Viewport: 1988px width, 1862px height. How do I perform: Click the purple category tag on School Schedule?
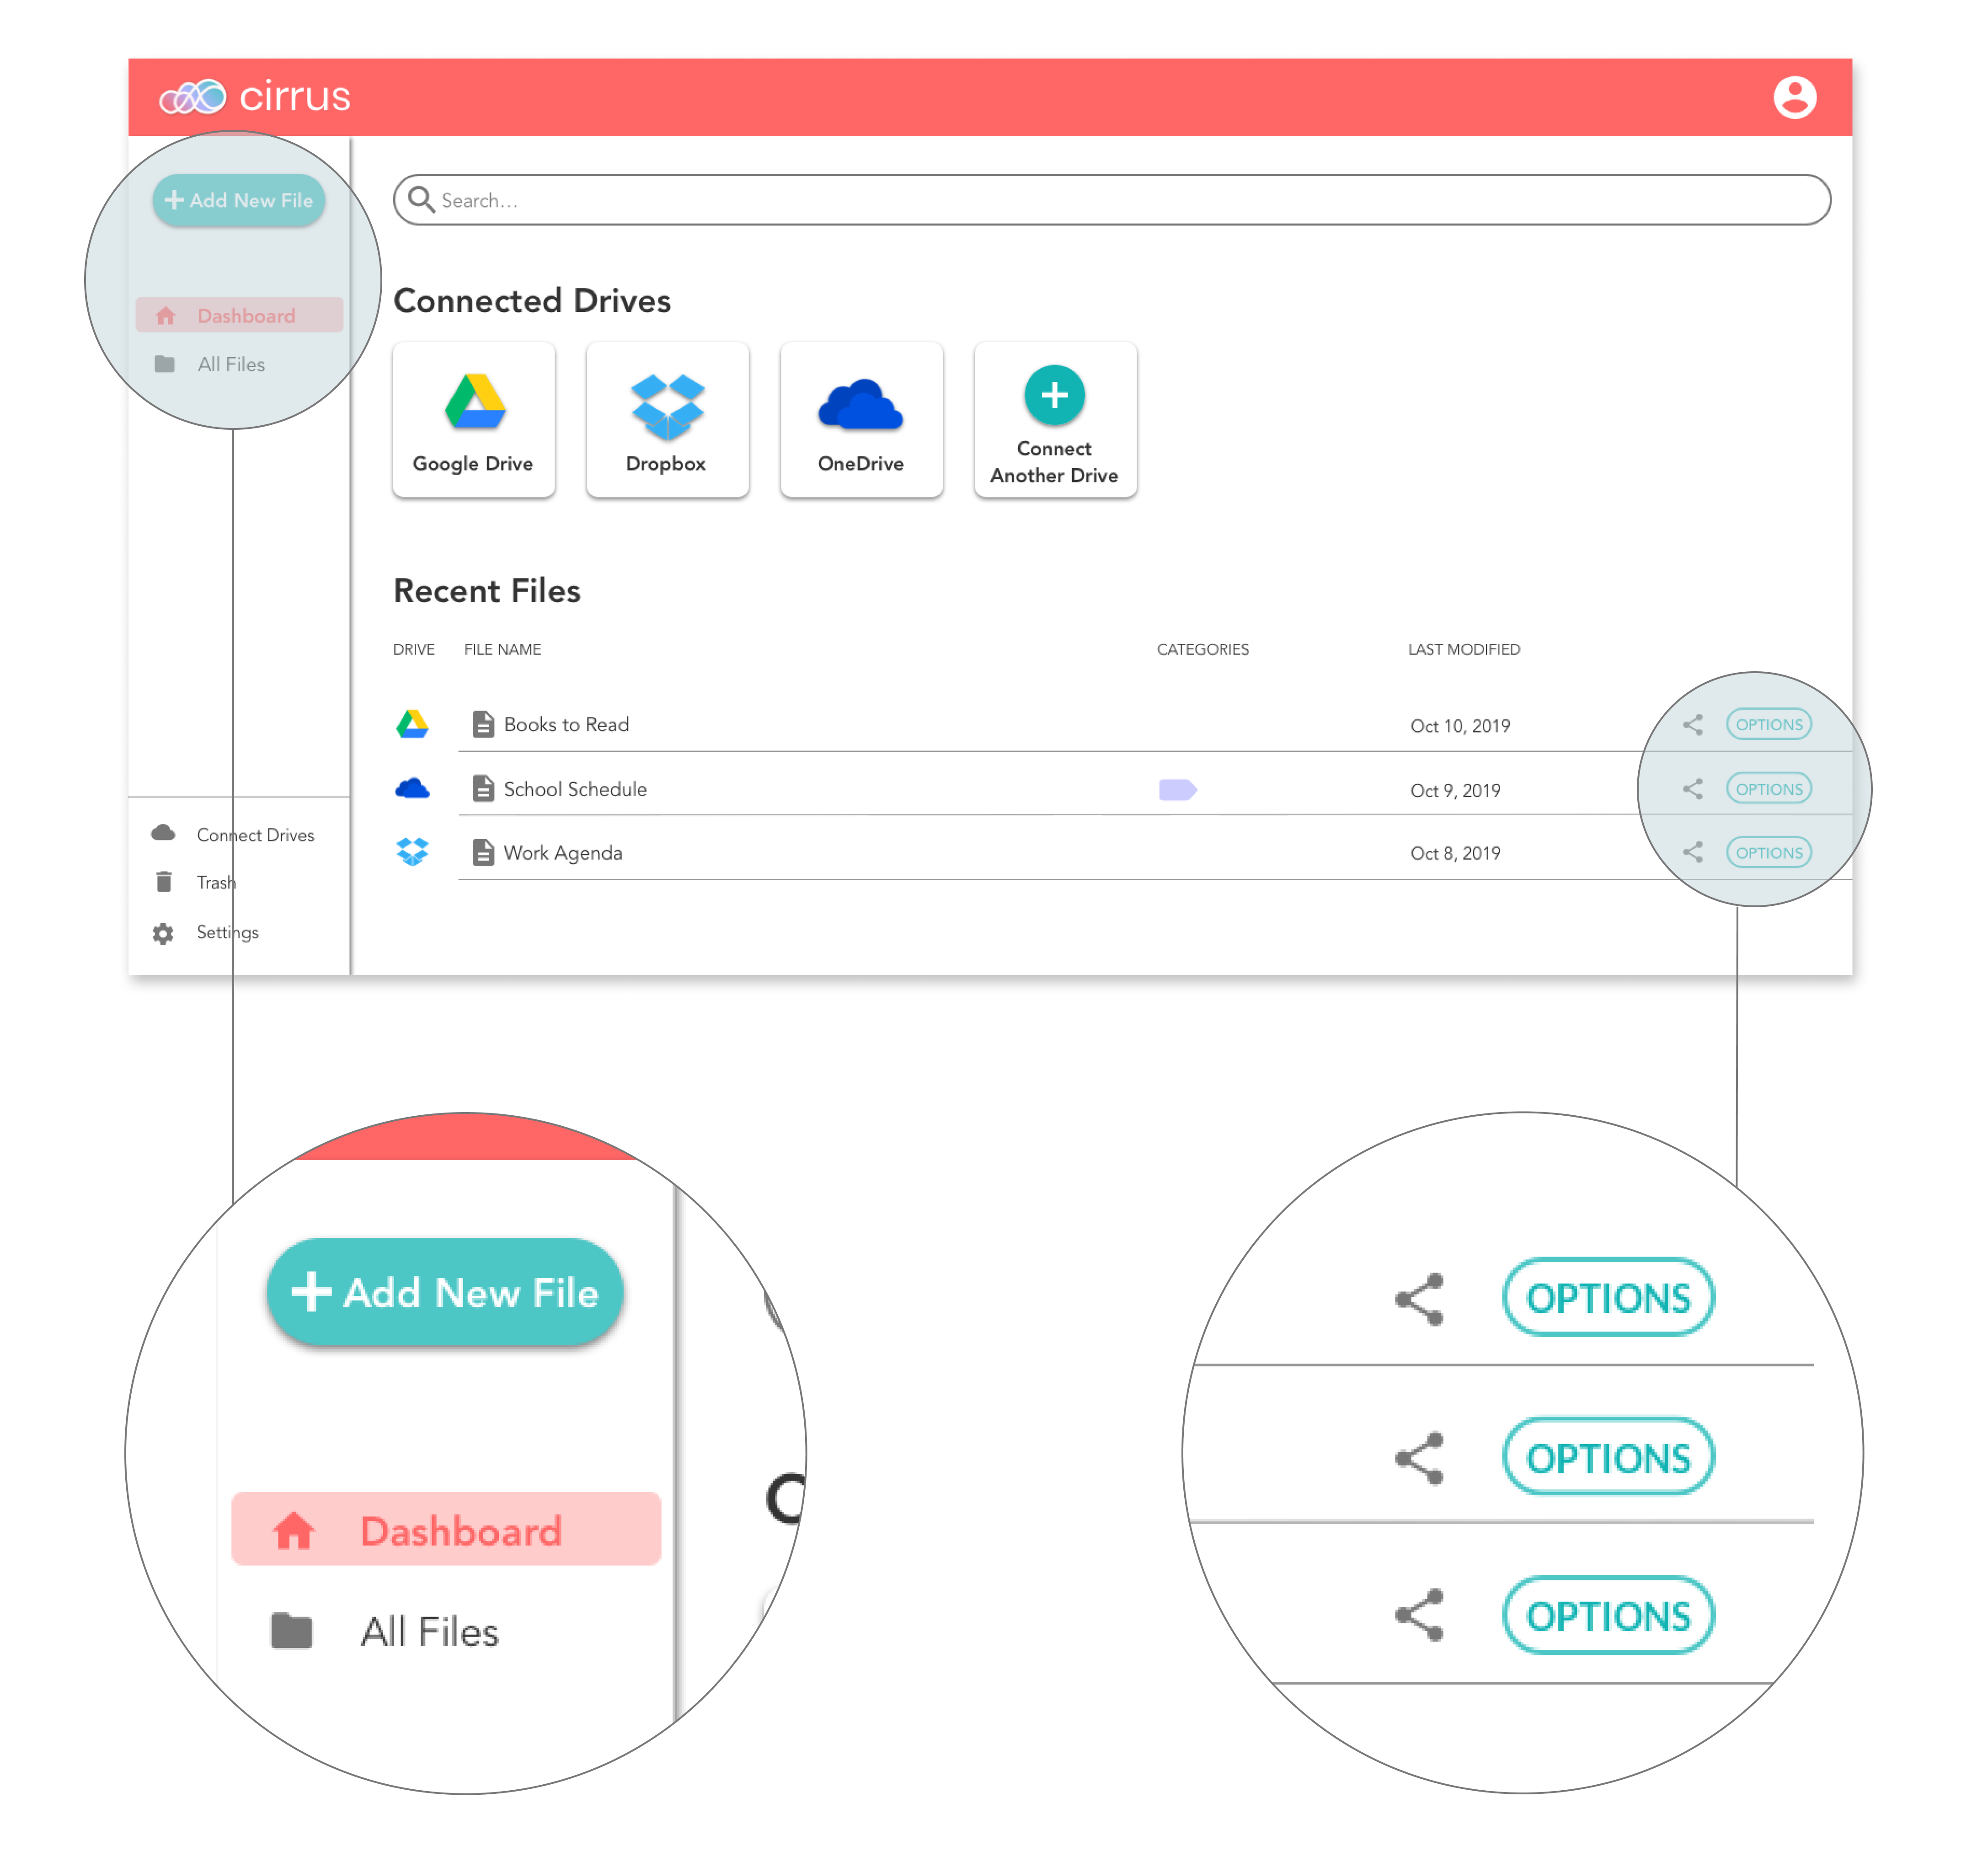coord(1177,790)
